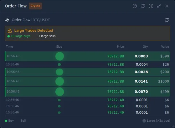The width and height of the screenshot is (175, 128).
Task: Select the trade with qty 0.0028
Action: click(x=87, y=72)
